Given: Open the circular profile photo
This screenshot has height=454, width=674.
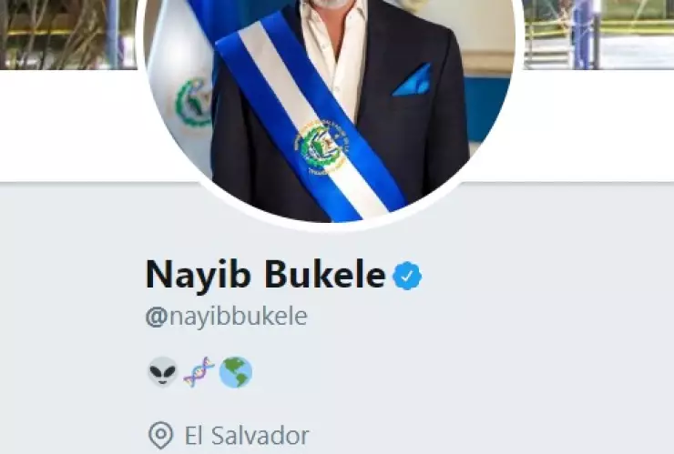Looking at the screenshot, I should [330, 107].
